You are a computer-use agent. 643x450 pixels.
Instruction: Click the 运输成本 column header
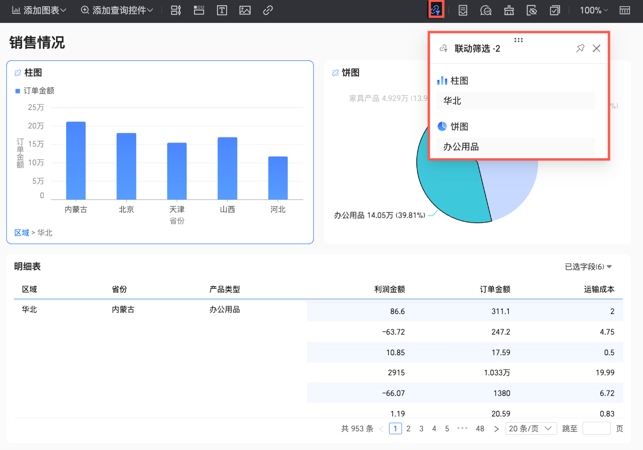599,289
